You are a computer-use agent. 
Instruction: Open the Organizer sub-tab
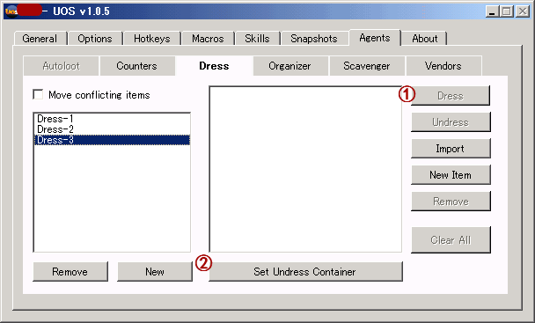click(289, 66)
